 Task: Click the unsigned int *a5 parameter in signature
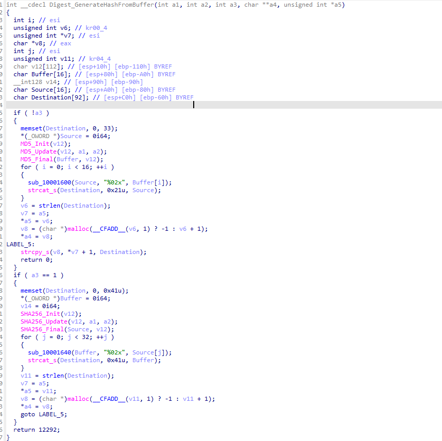[313, 5]
